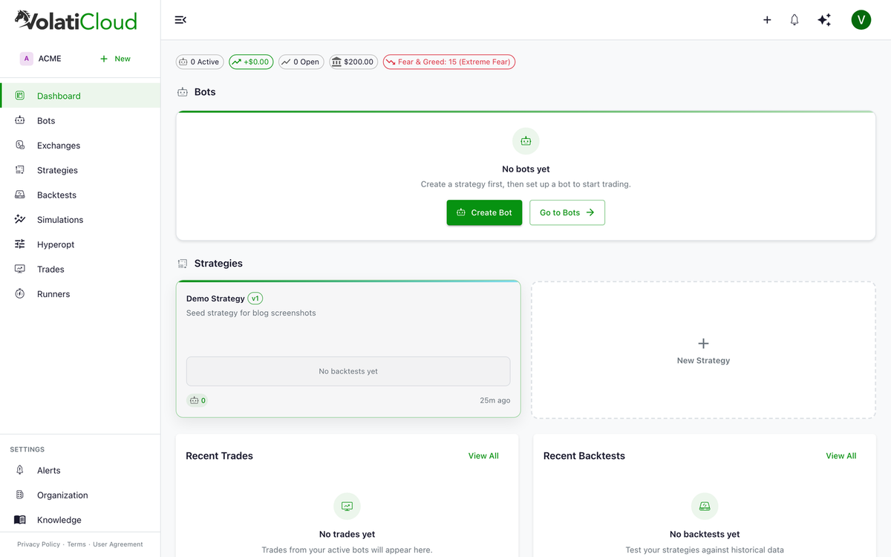The width and height of the screenshot is (891, 557).
Task: Open notifications bell
Action: tap(794, 20)
